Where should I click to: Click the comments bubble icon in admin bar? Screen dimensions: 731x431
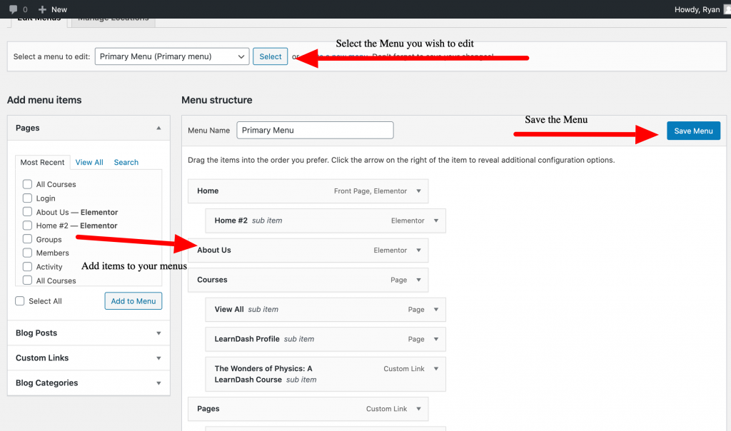tap(13, 9)
